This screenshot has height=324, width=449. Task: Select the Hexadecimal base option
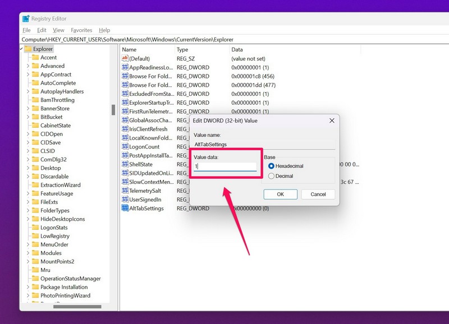(x=272, y=166)
